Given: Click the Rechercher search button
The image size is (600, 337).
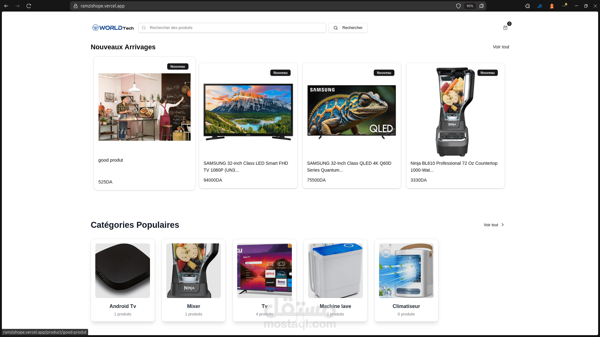Looking at the screenshot, I should coord(348,28).
